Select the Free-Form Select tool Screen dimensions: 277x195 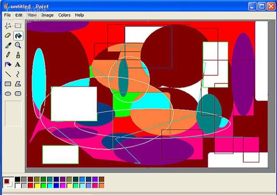pos(8,26)
